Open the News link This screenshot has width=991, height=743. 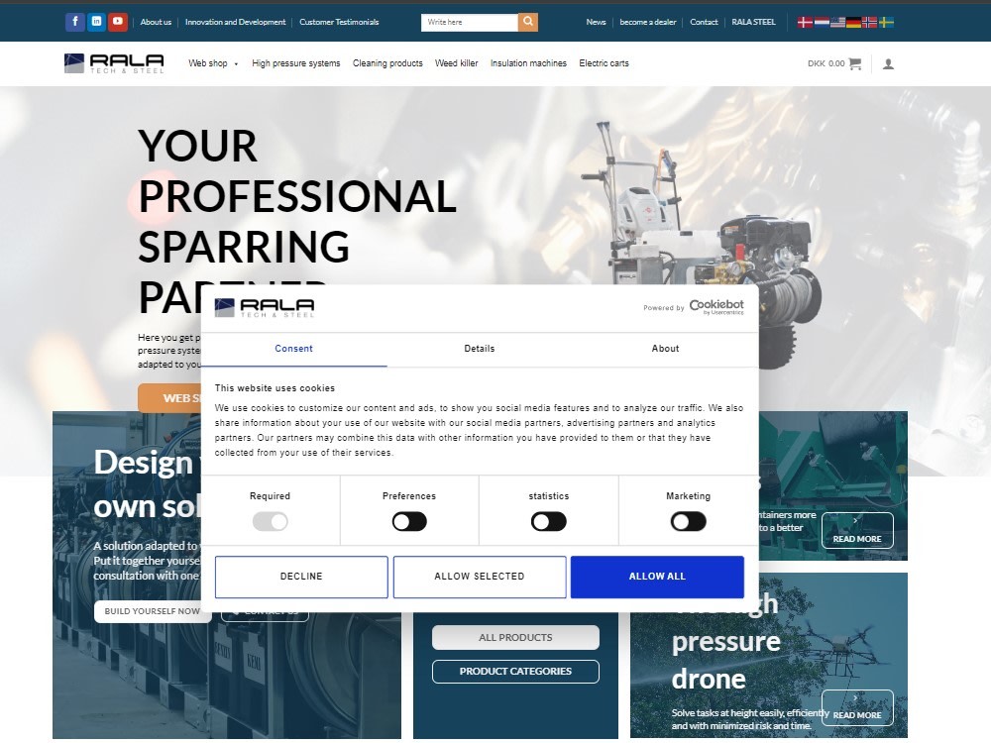(596, 22)
